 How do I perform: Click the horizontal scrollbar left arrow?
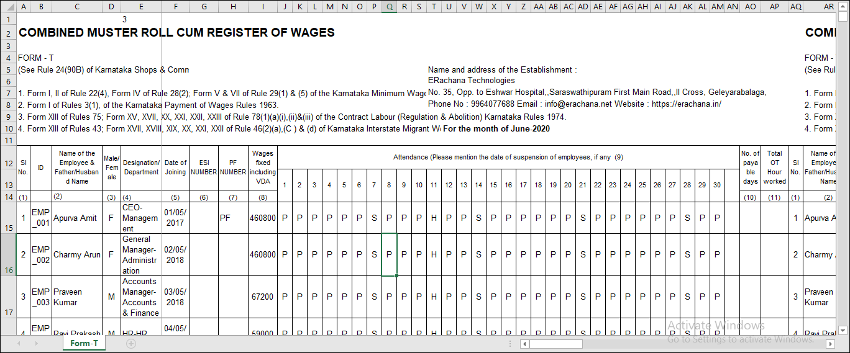pos(525,344)
